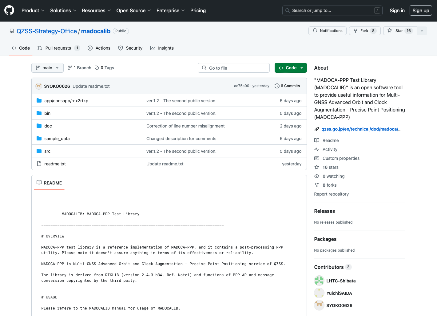Click the file icon beside readme.txt
Viewport: 437px width, 316px height.
coord(39,164)
